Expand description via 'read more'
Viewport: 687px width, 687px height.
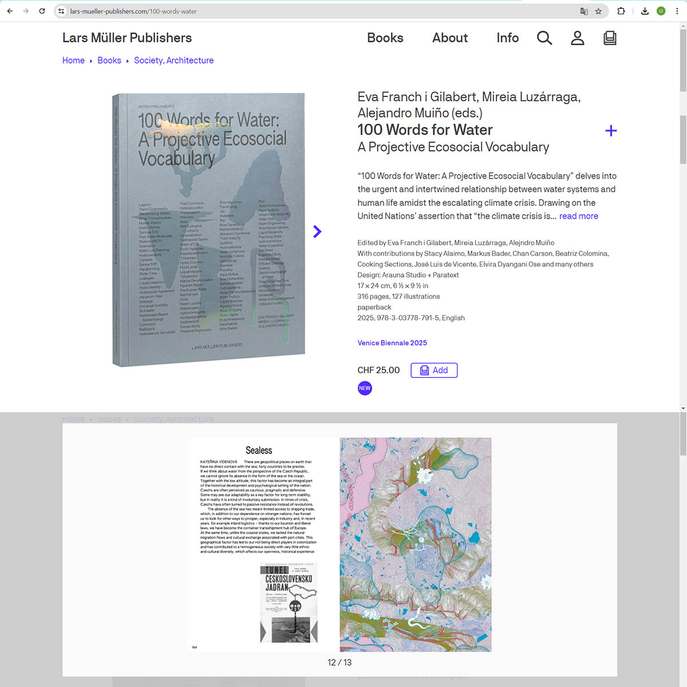(x=578, y=216)
